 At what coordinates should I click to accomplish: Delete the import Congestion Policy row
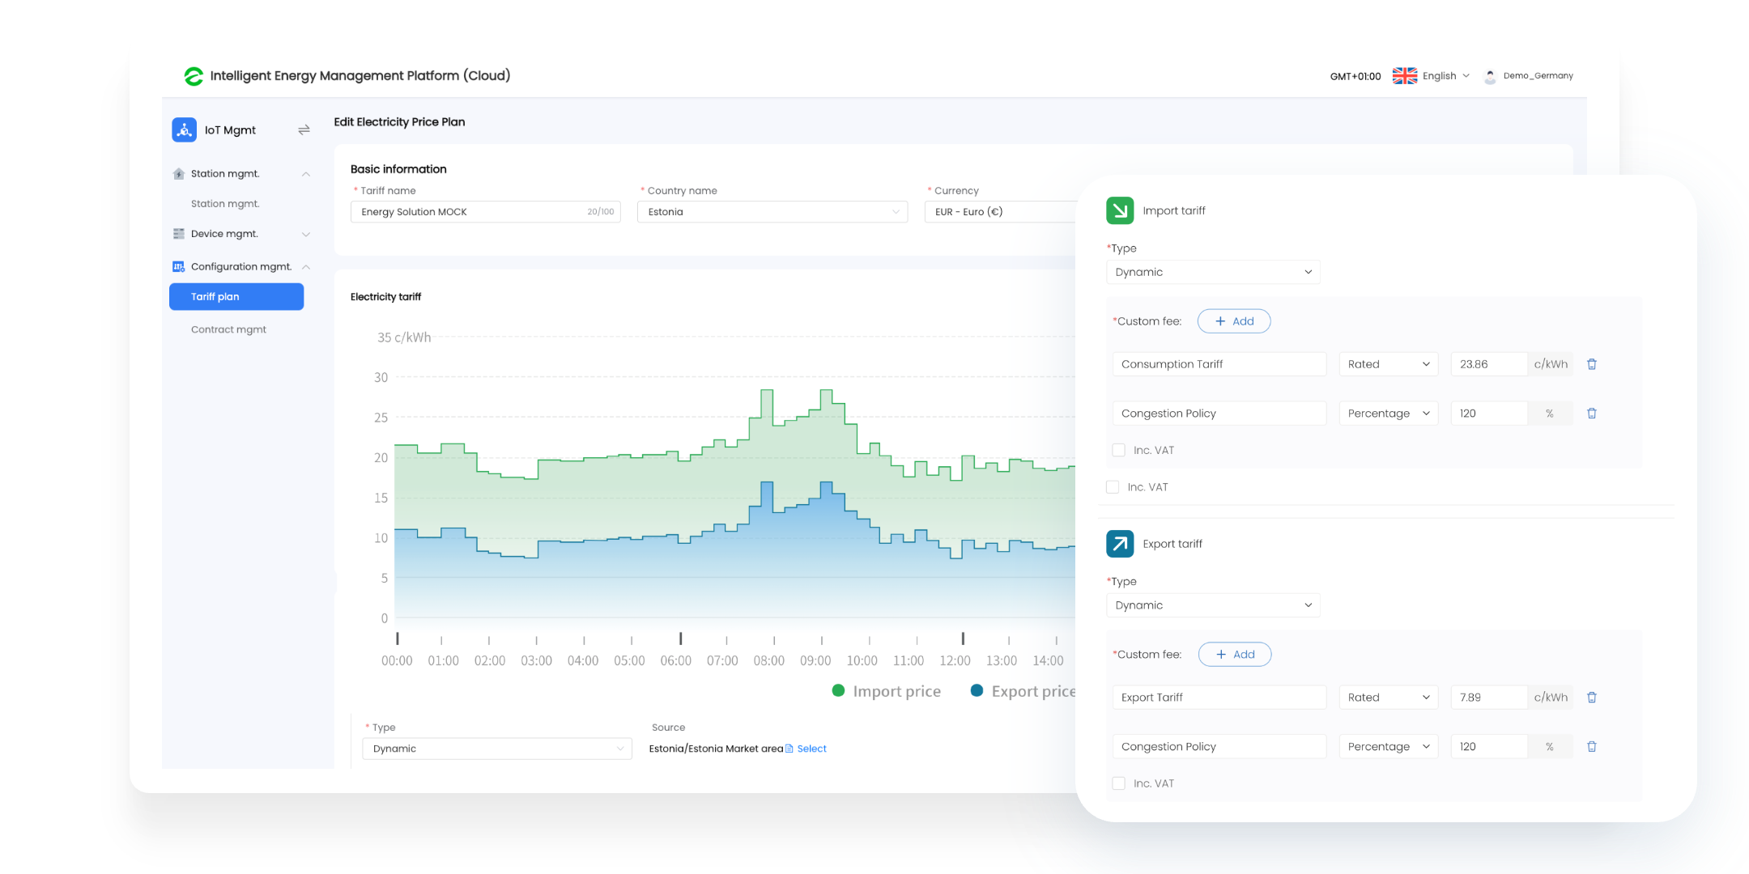coord(1592,414)
